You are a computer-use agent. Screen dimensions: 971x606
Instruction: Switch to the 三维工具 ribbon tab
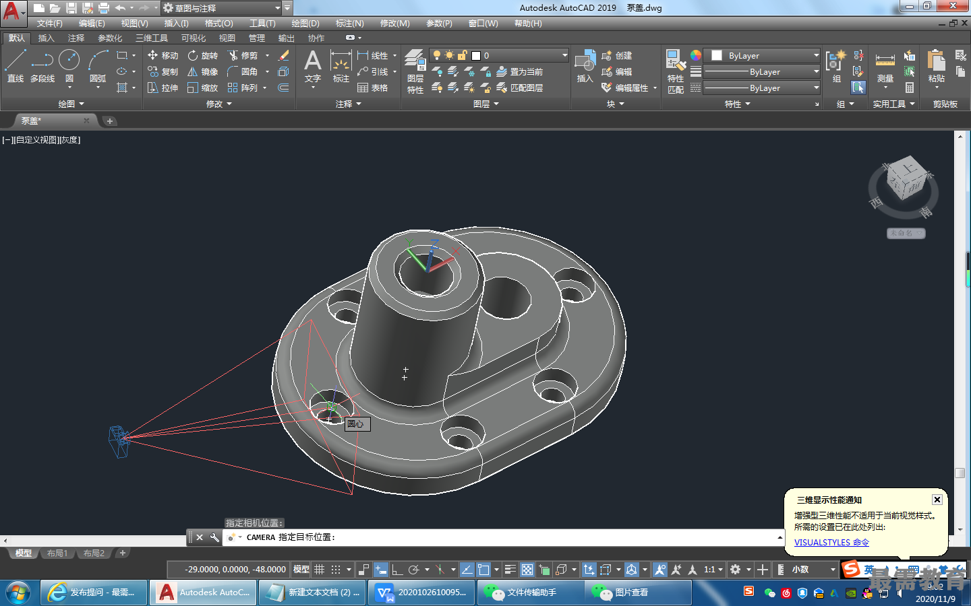[x=152, y=38]
